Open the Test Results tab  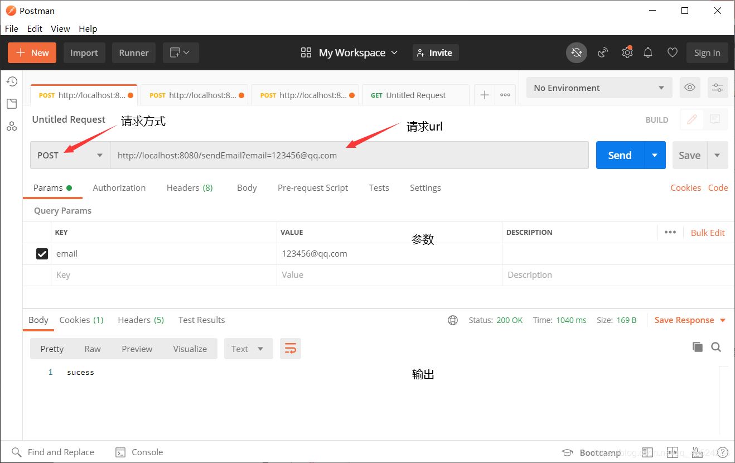tap(202, 320)
